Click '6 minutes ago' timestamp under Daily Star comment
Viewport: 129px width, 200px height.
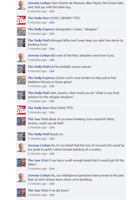tap(37, 22)
